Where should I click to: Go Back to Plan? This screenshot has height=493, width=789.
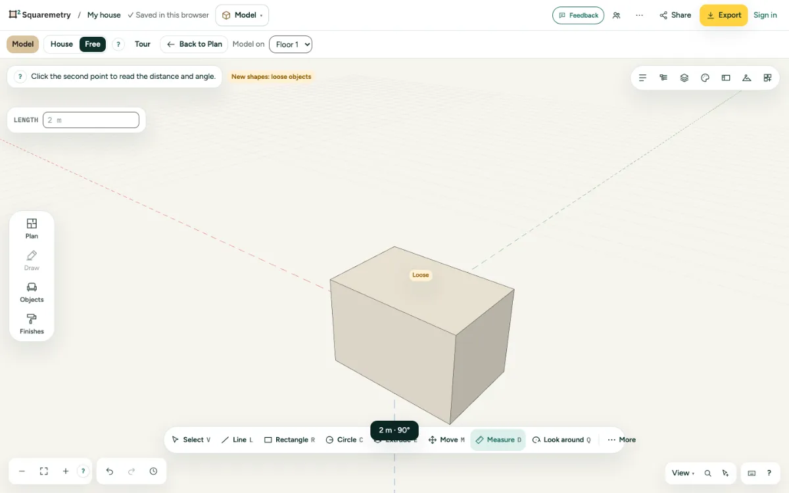point(194,44)
